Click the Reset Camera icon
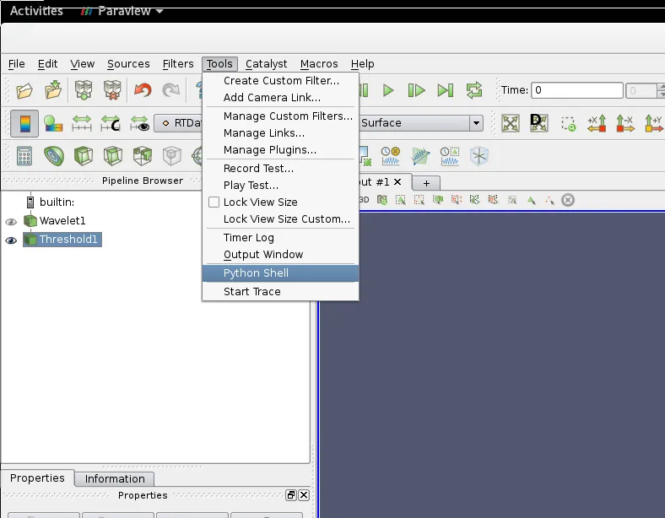Screen dimensions: 665x518 click(x=511, y=123)
